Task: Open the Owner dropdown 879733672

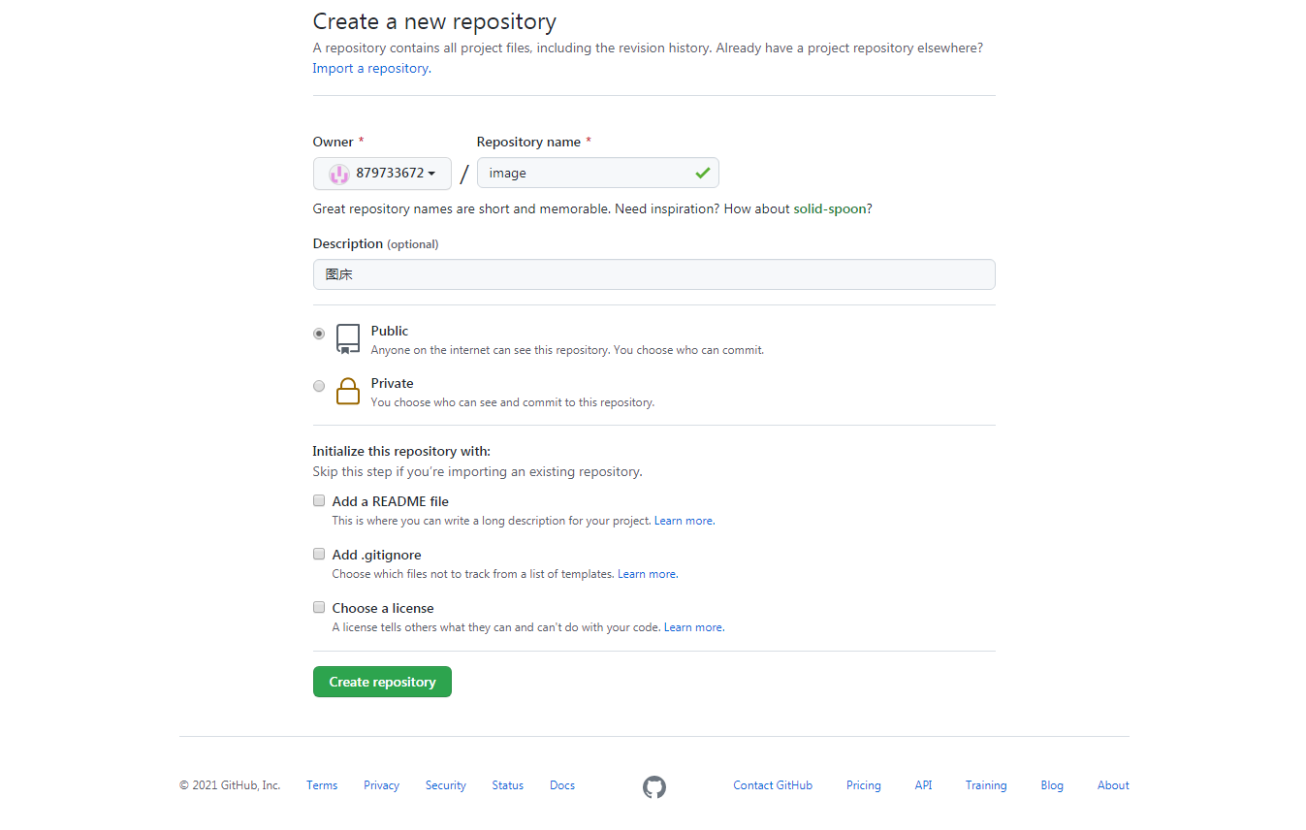Action: click(382, 174)
